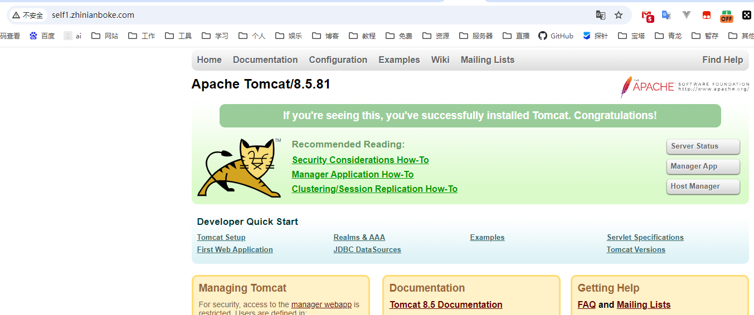The image size is (754, 315).
Task: Click the Apache Tomcat/8.5.81 heading
Action: click(261, 84)
